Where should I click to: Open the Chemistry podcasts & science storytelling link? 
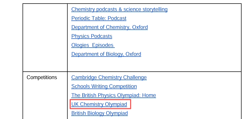point(119,9)
